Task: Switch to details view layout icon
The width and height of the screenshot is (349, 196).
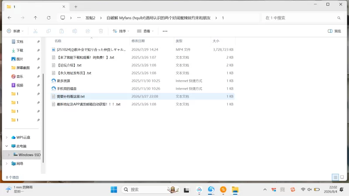Action: [x=335, y=177]
